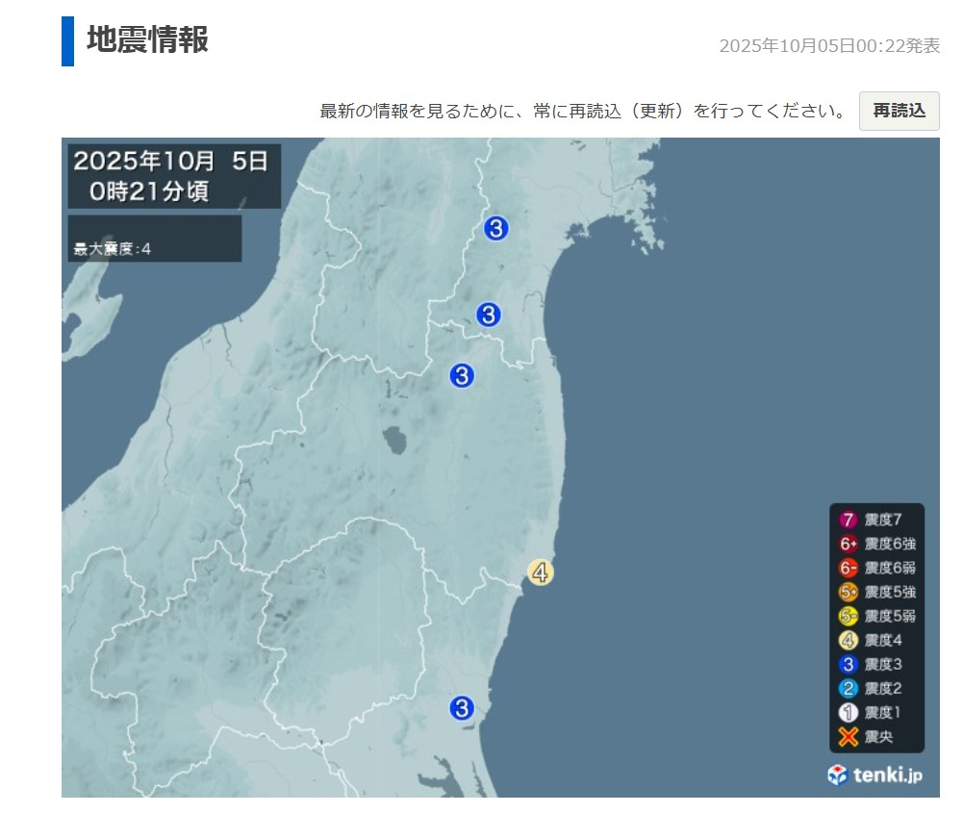
Task: Click the 震度5強 legend icon
Action: (x=848, y=592)
